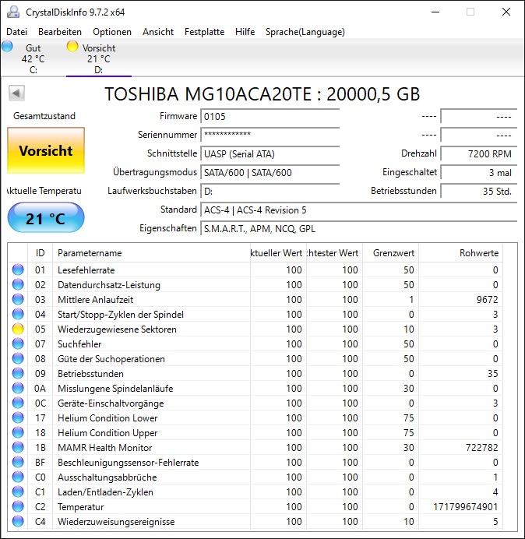Select the Suchfehler parameter name
This screenshot has width=525, height=539.
coord(79,344)
